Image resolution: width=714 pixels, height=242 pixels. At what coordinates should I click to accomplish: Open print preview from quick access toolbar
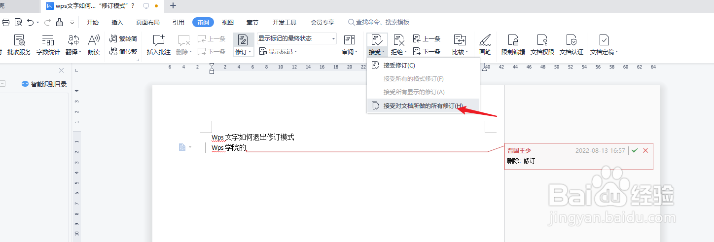pyautogui.click(x=18, y=22)
